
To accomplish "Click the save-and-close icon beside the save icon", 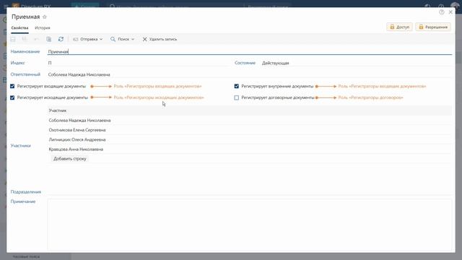I will tap(25, 39).
